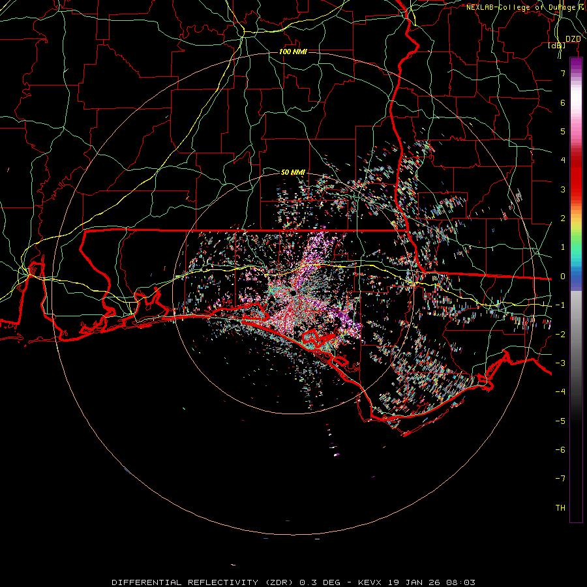Click the [dB] unit label
This screenshot has height=587, width=587.
click(557, 46)
